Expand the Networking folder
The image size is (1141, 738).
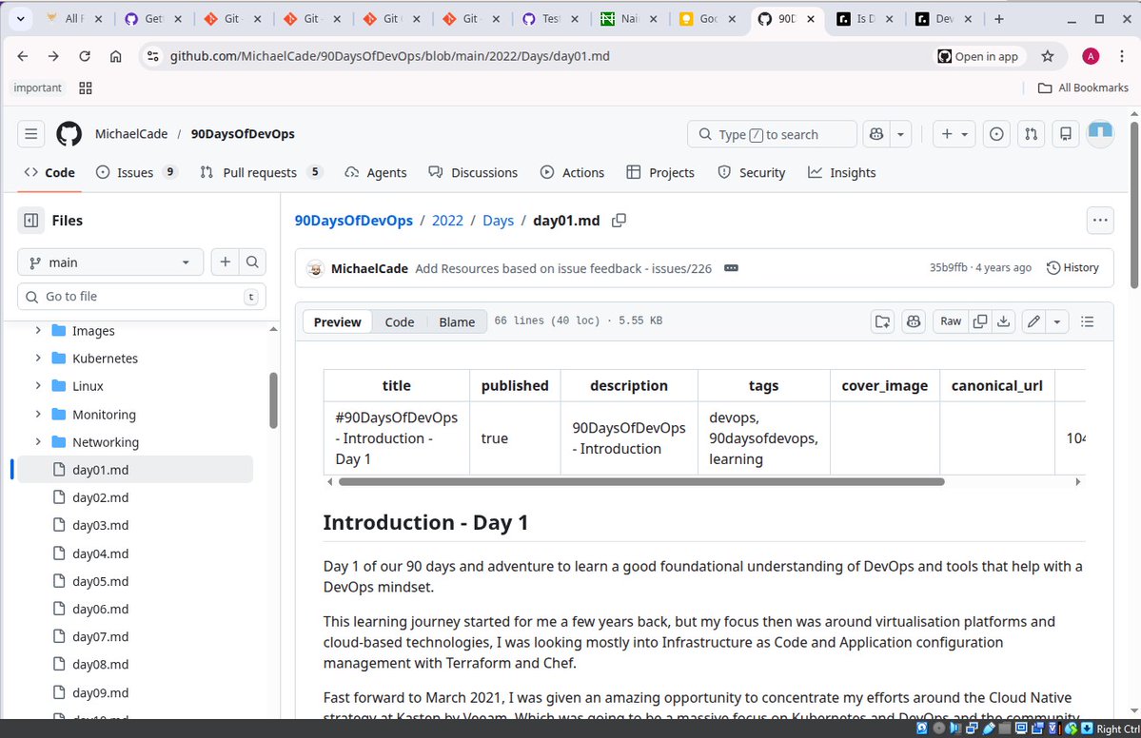pos(38,442)
